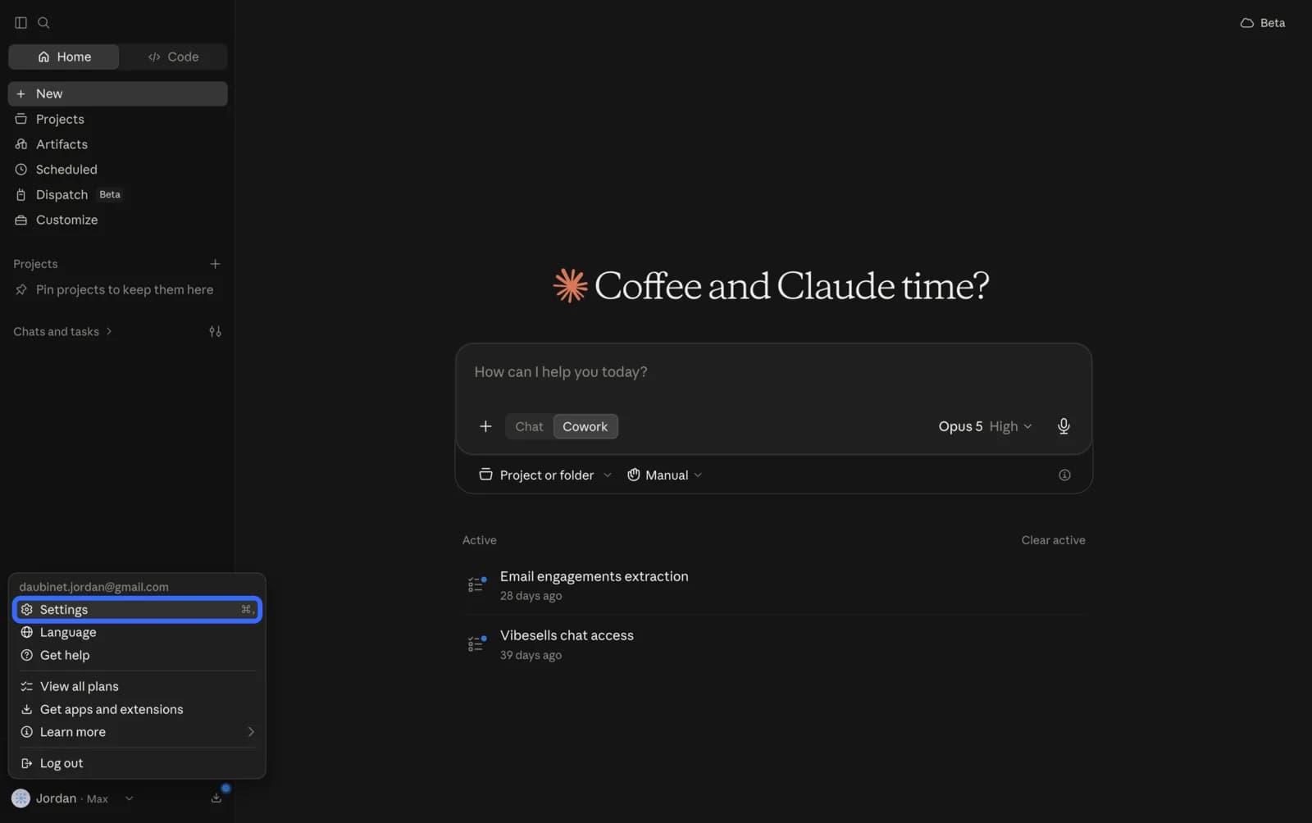1312x823 pixels.
Task: Open the search magnifier icon
Action: [44, 23]
